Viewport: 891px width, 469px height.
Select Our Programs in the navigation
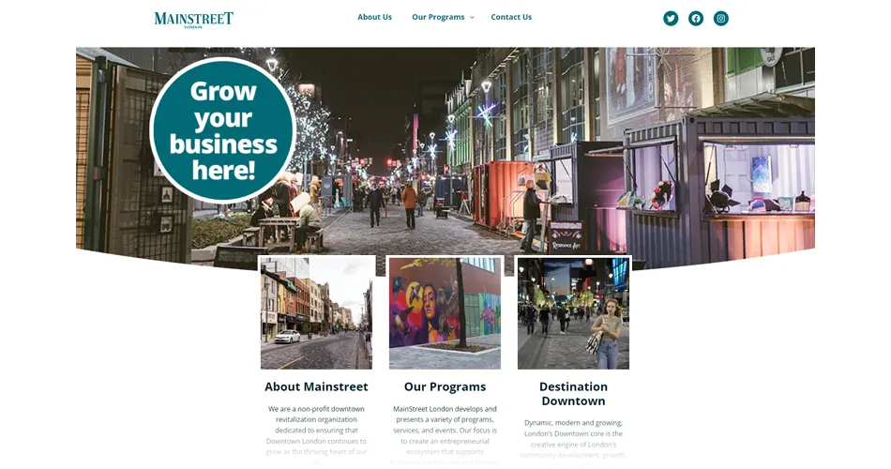click(438, 17)
